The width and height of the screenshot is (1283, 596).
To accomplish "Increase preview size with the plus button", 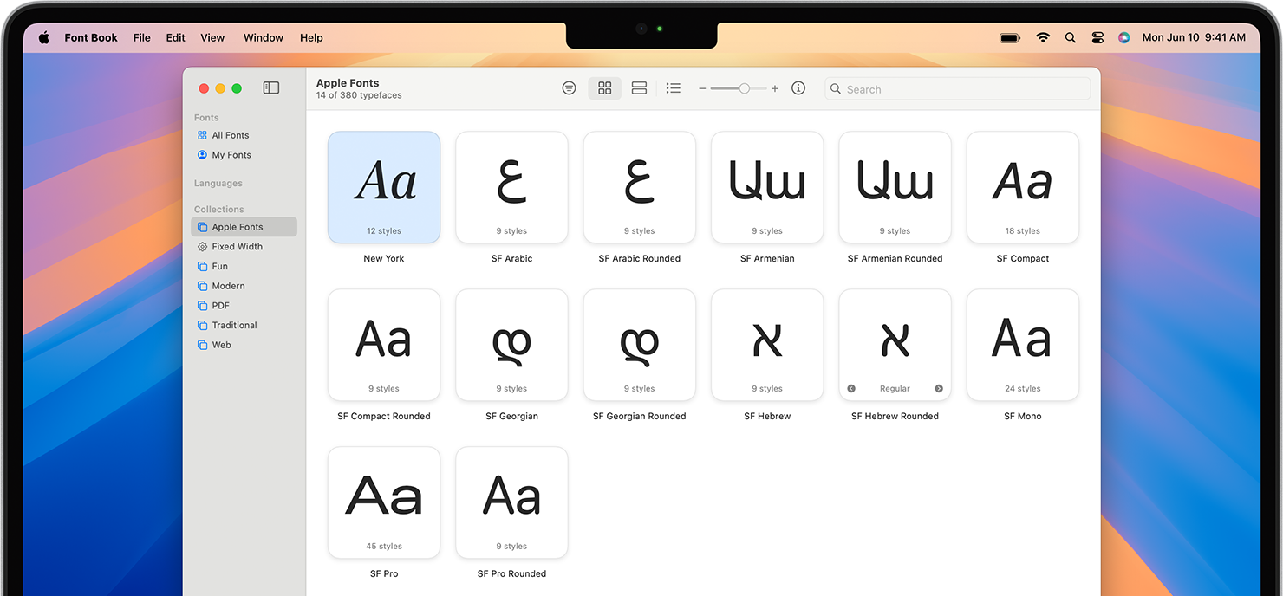I will [774, 87].
